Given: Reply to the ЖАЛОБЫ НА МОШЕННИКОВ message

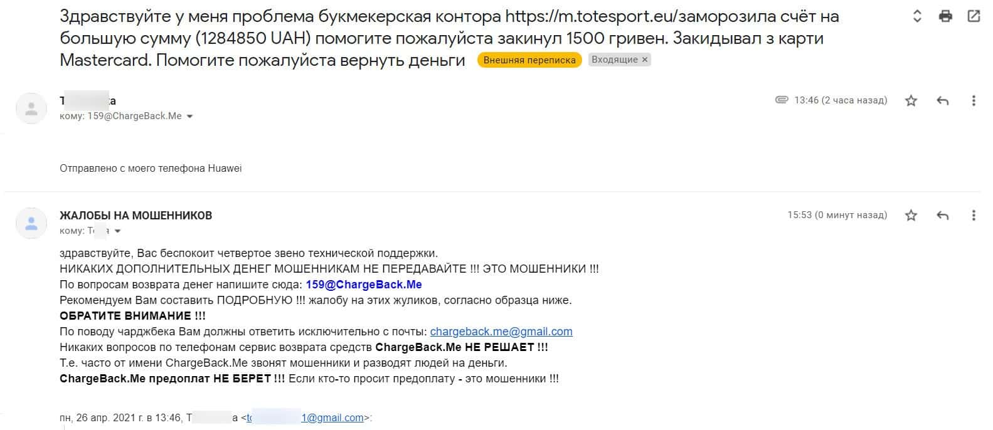Looking at the screenshot, I should [942, 216].
